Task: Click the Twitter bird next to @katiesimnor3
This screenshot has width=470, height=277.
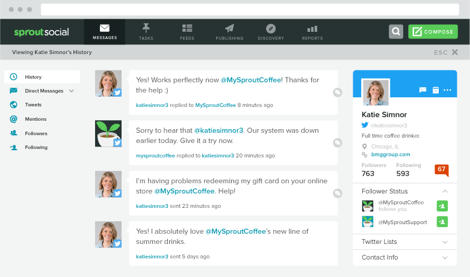Action: 365,125
